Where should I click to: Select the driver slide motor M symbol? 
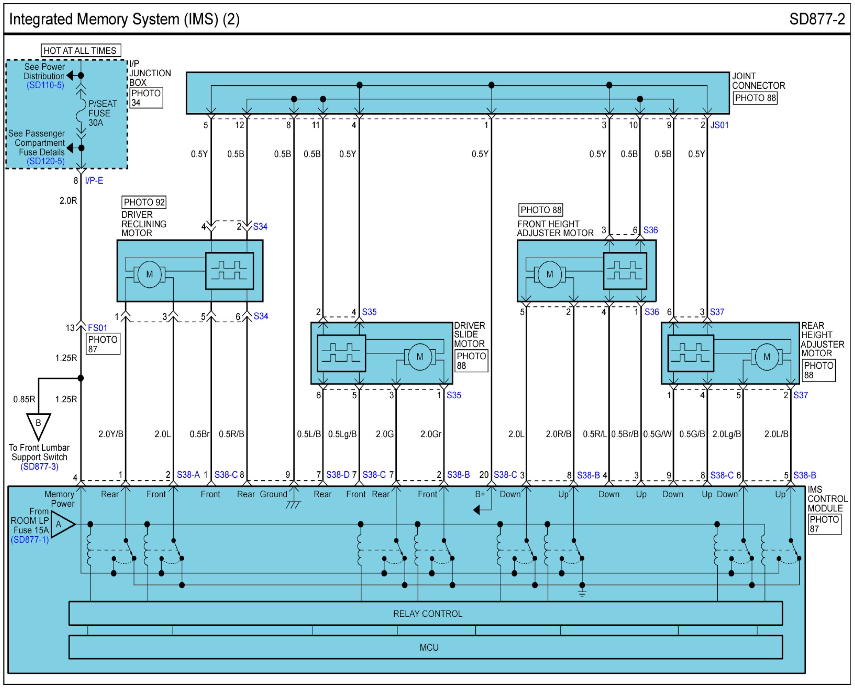tap(420, 357)
